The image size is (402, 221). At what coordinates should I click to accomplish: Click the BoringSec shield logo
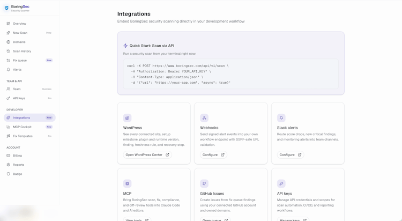[6, 8]
